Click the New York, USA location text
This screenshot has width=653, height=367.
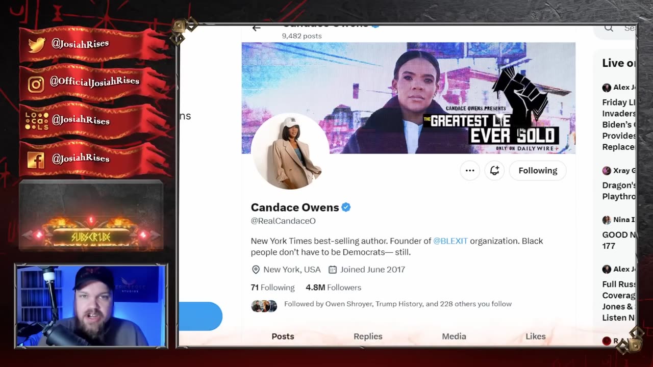(292, 270)
